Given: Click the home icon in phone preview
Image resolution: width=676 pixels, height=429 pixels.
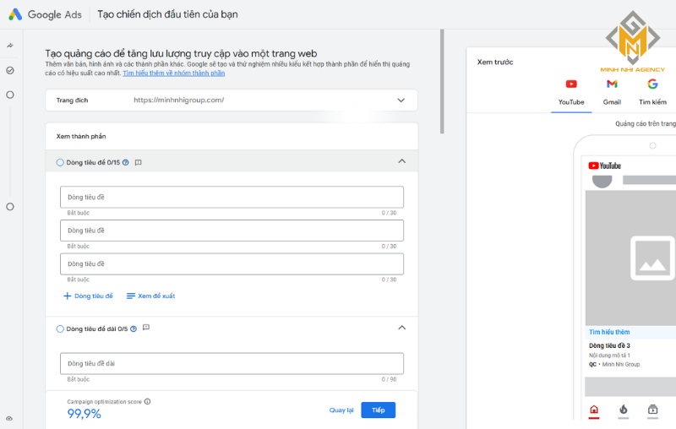Looking at the screenshot, I should [594, 410].
